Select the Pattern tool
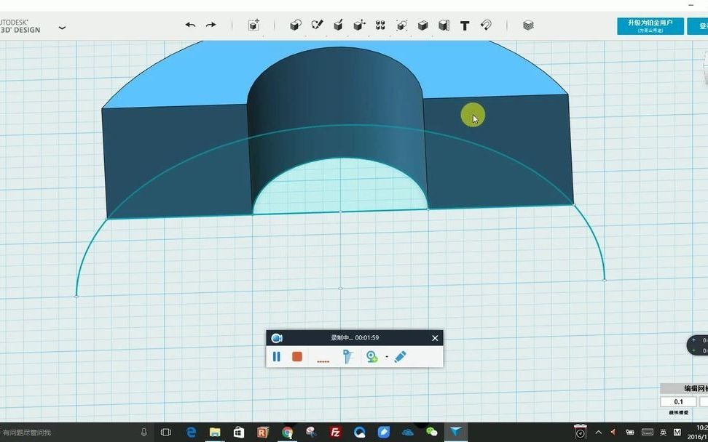 coord(379,25)
